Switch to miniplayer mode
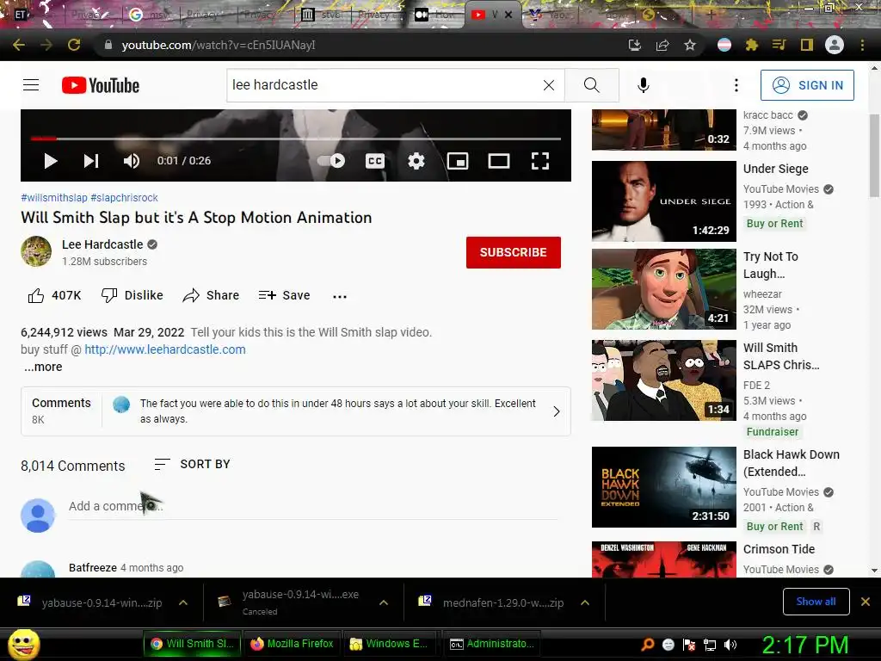The height and width of the screenshot is (661, 881). click(x=458, y=161)
